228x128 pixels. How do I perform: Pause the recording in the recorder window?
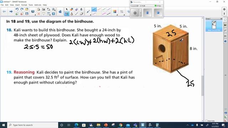(147, 13)
